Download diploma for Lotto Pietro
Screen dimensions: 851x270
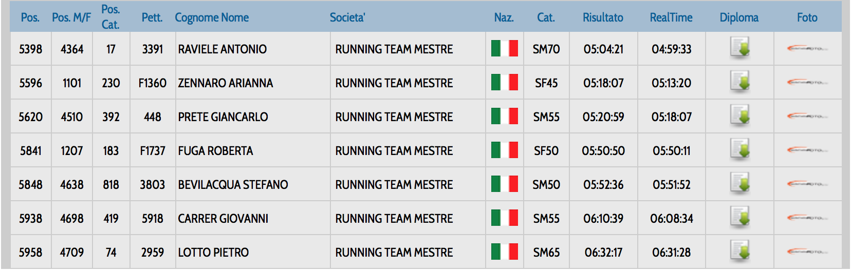tap(739, 252)
